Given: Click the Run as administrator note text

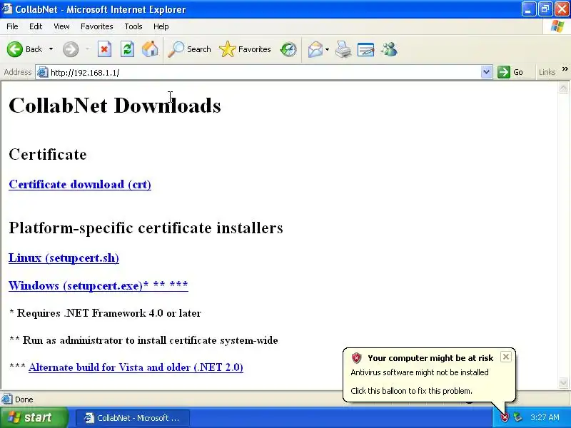Looking at the screenshot, I should coord(143,340).
